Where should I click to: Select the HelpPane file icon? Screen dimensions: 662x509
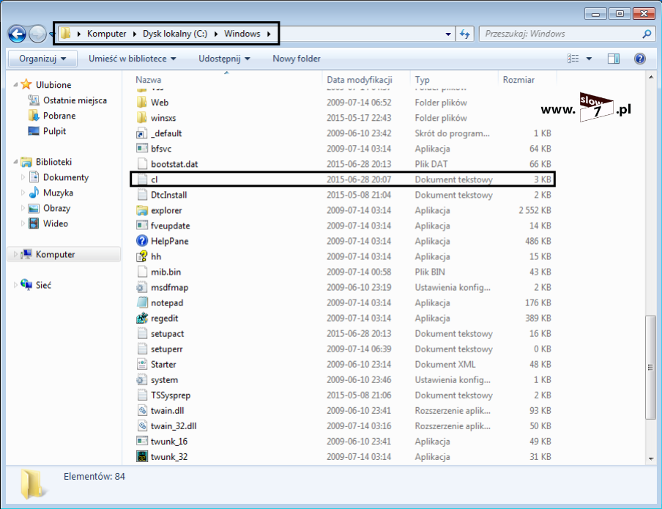click(x=142, y=241)
